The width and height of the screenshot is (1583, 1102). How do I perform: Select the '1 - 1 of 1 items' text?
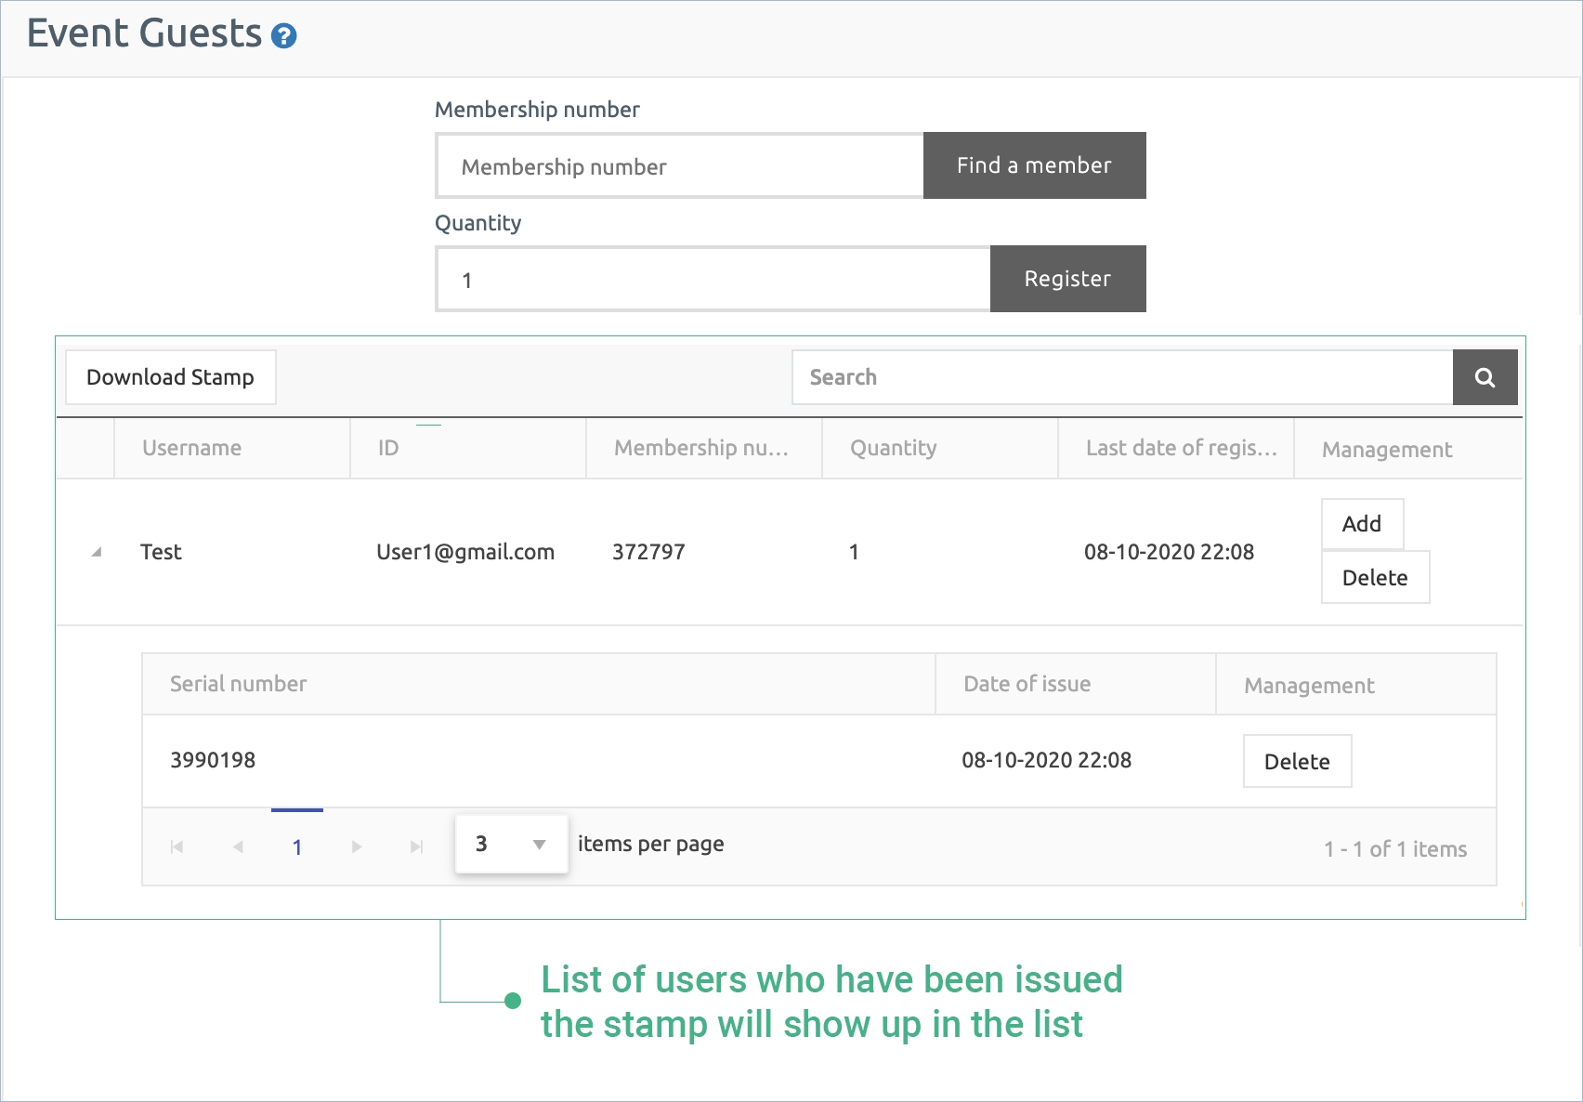point(1395,849)
